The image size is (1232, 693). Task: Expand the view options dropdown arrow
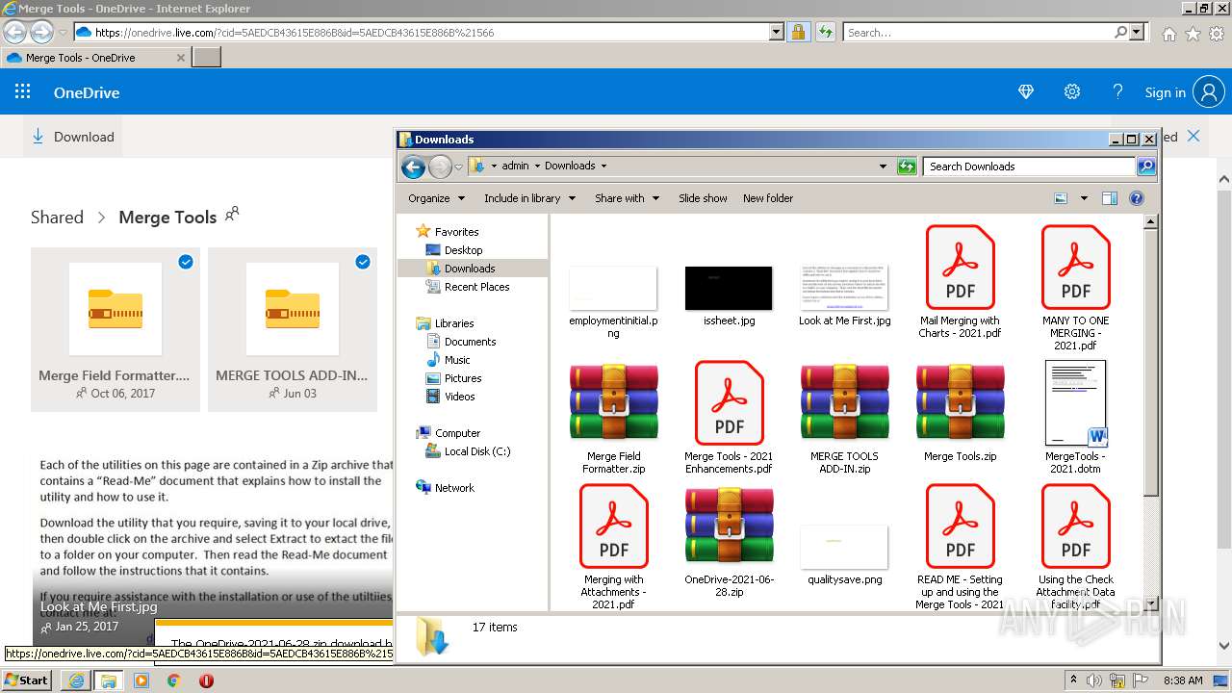1084,198
